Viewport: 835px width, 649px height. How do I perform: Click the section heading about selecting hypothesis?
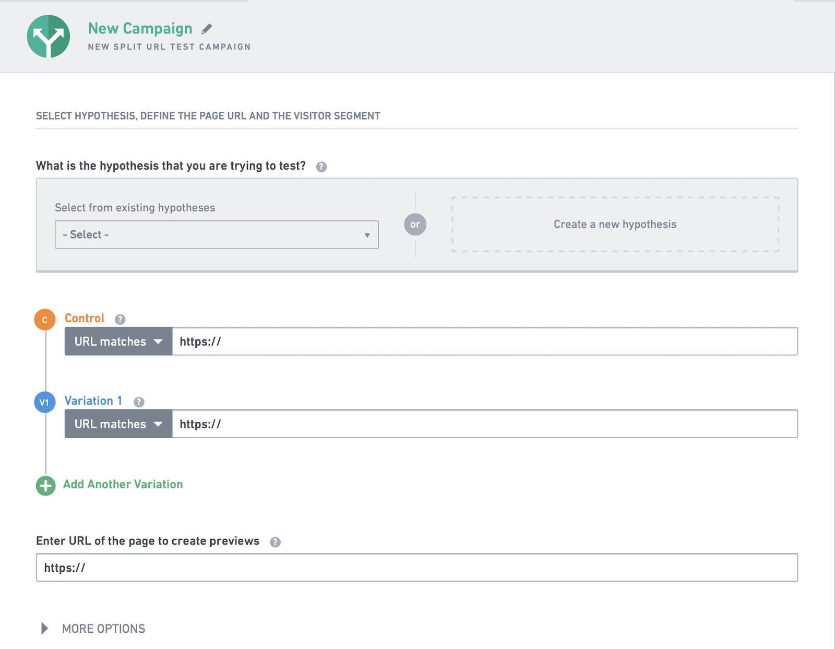pos(208,116)
